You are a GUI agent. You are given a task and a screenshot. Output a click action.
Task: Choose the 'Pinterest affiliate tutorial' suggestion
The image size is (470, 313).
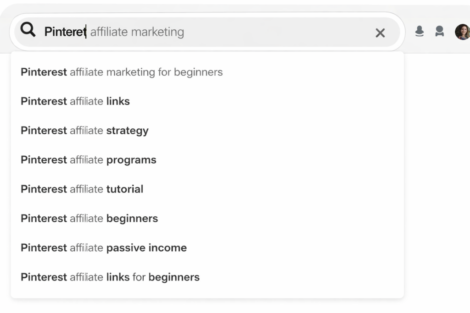82,189
